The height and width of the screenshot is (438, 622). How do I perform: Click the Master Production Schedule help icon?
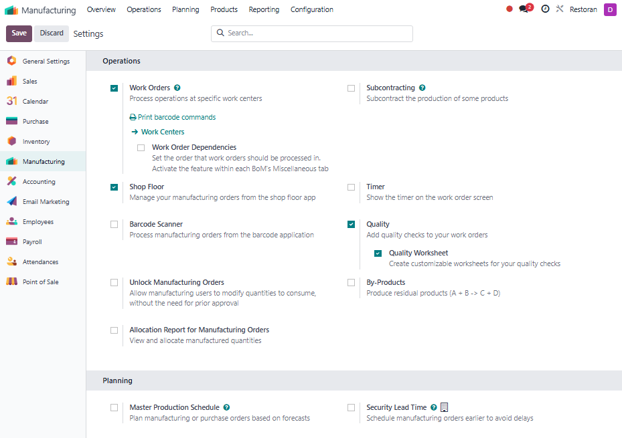click(x=226, y=407)
